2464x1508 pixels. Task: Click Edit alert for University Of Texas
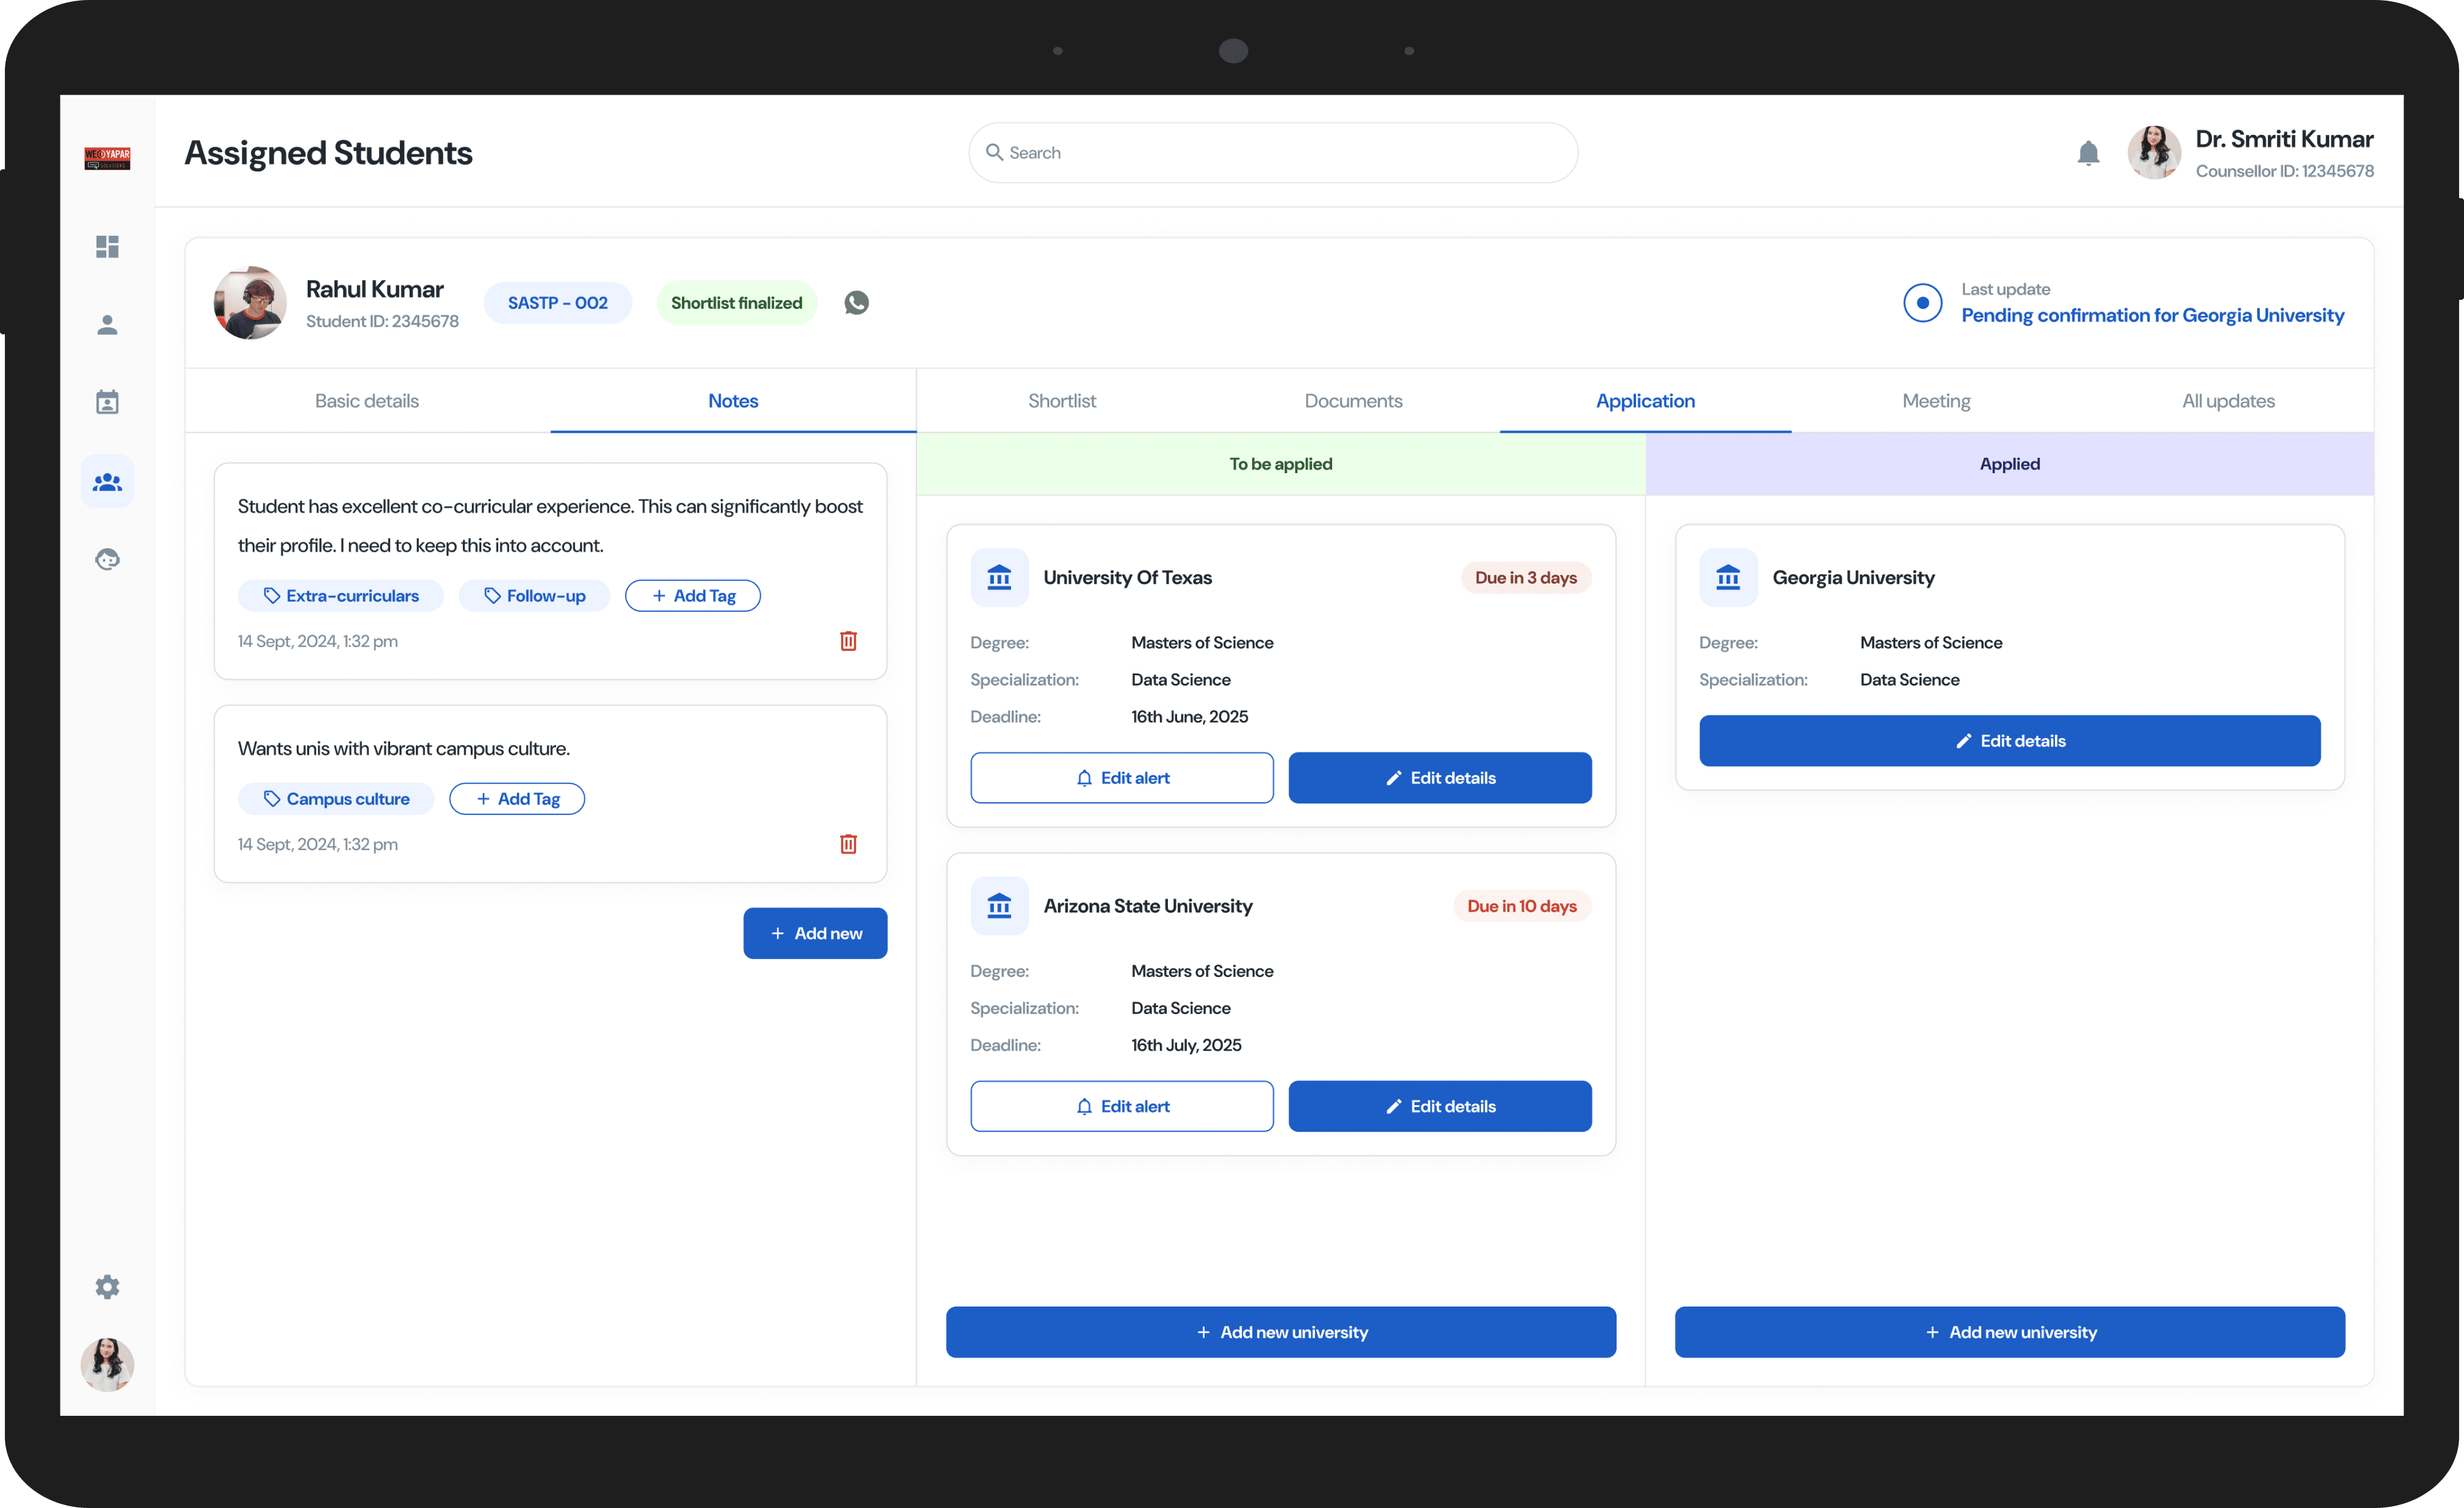tap(1121, 778)
